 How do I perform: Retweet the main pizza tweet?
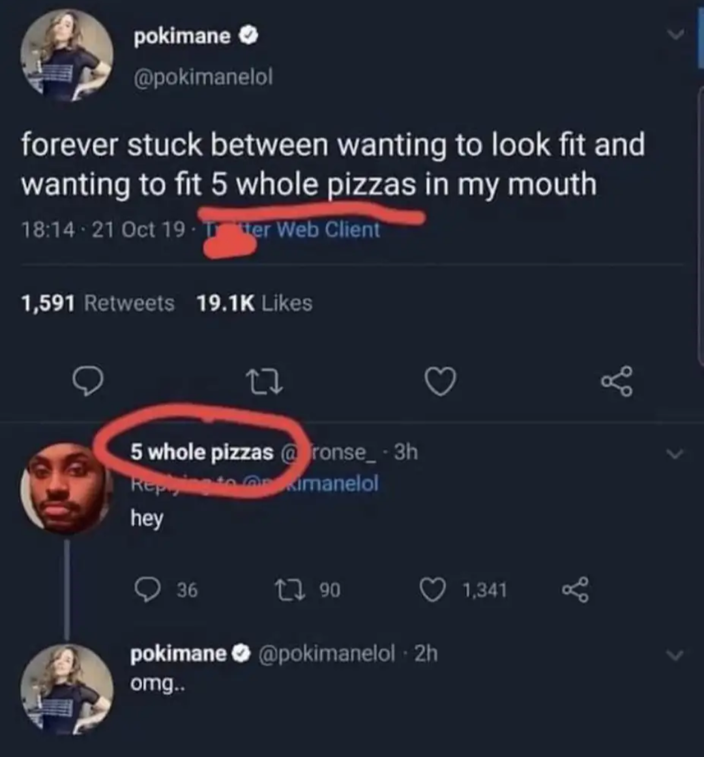[263, 382]
